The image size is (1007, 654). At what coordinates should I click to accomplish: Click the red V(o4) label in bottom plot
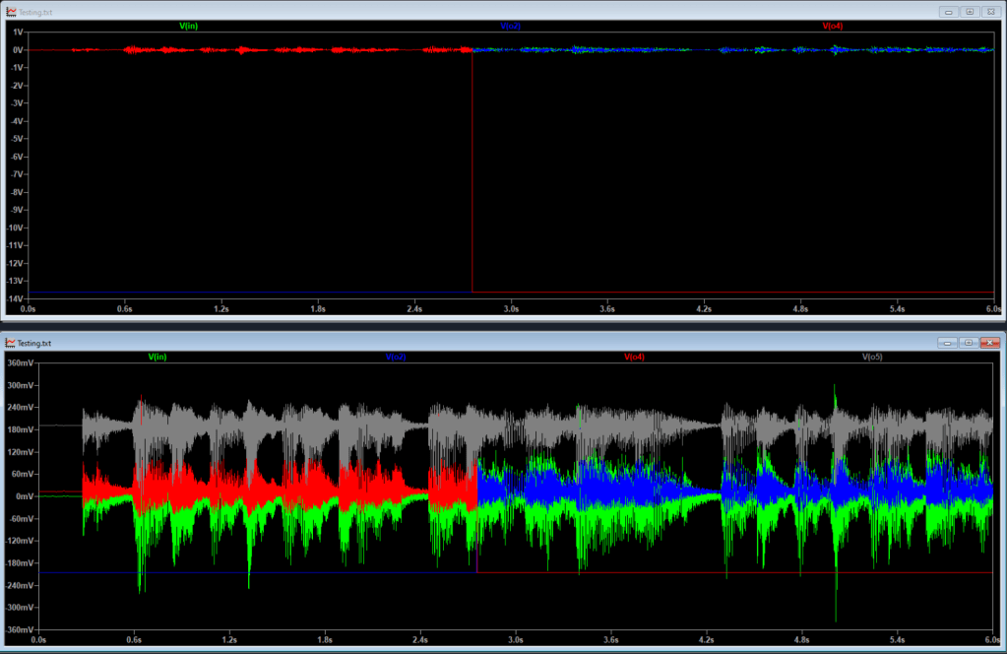[634, 357]
